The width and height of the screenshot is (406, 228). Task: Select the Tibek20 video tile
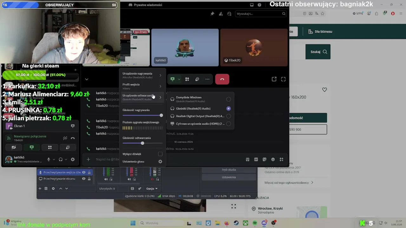click(x=254, y=47)
